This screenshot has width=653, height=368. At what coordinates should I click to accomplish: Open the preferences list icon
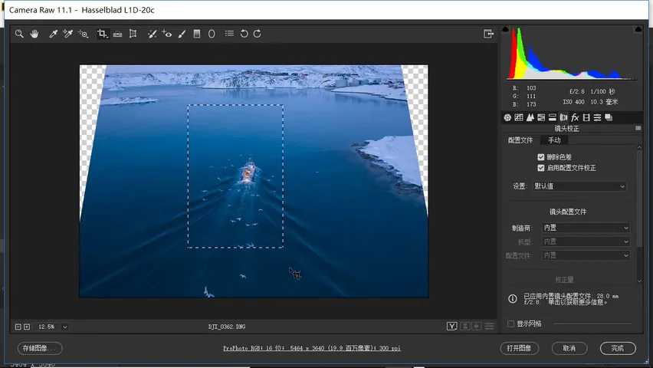(x=229, y=34)
